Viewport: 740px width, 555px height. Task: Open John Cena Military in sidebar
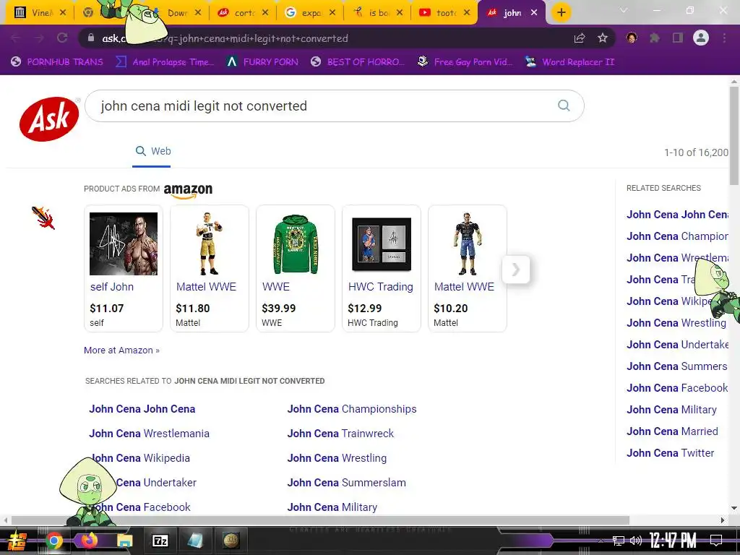(x=671, y=409)
